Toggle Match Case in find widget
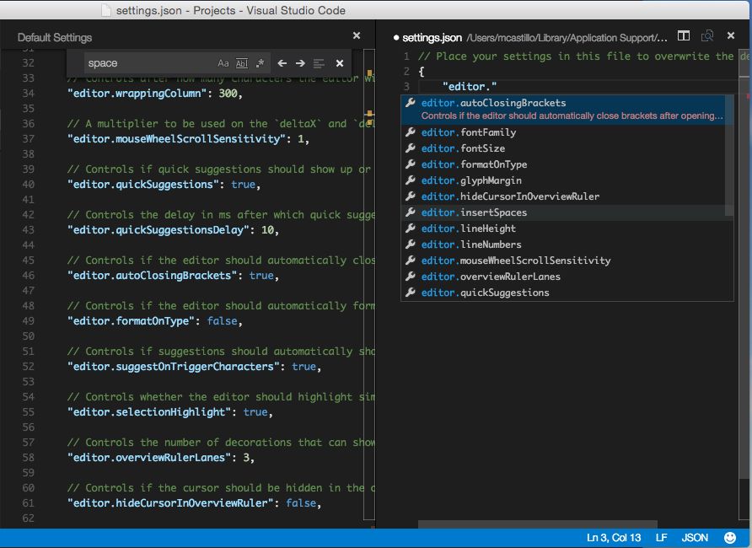Image resolution: width=752 pixels, height=548 pixels. [x=223, y=63]
